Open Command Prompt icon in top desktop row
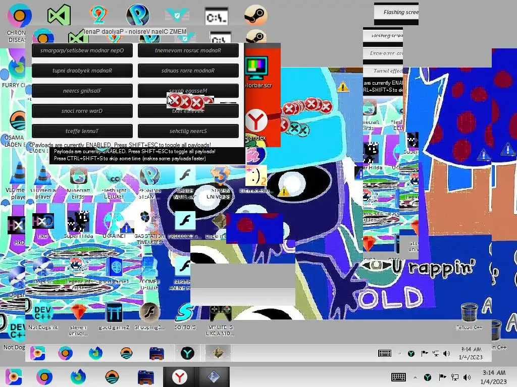Screen dimensions: 517x387 tap(216, 17)
